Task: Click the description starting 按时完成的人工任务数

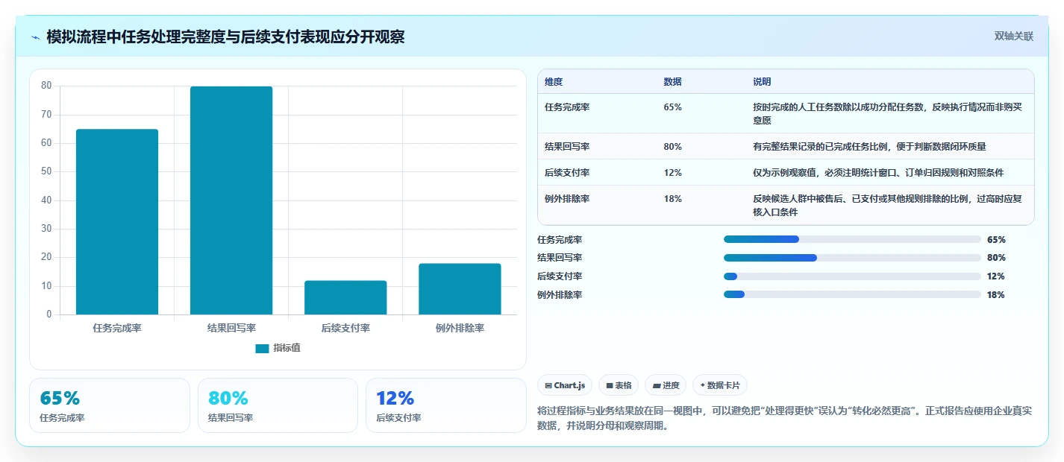Action: tap(887, 113)
